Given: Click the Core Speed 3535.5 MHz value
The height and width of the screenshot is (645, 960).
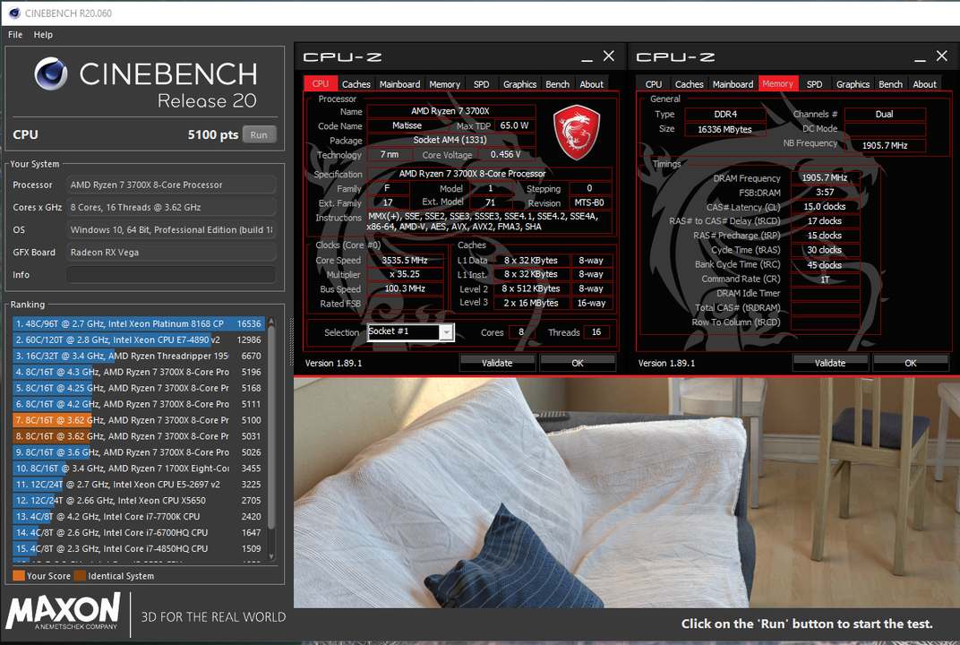Looking at the screenshot, I should point(405,261).
